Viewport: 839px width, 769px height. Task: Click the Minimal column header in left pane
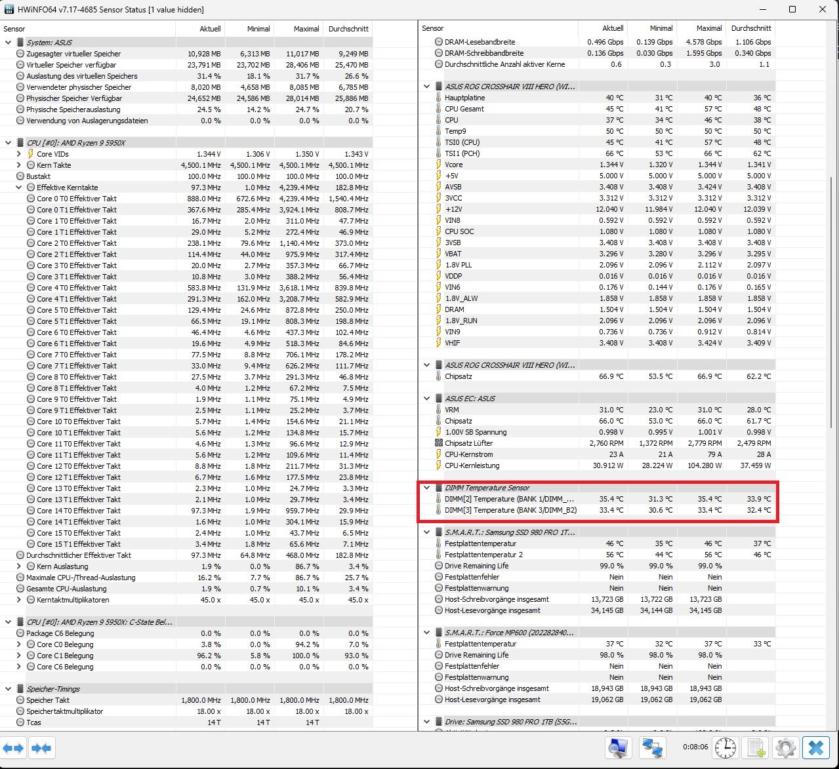[250, 29]
